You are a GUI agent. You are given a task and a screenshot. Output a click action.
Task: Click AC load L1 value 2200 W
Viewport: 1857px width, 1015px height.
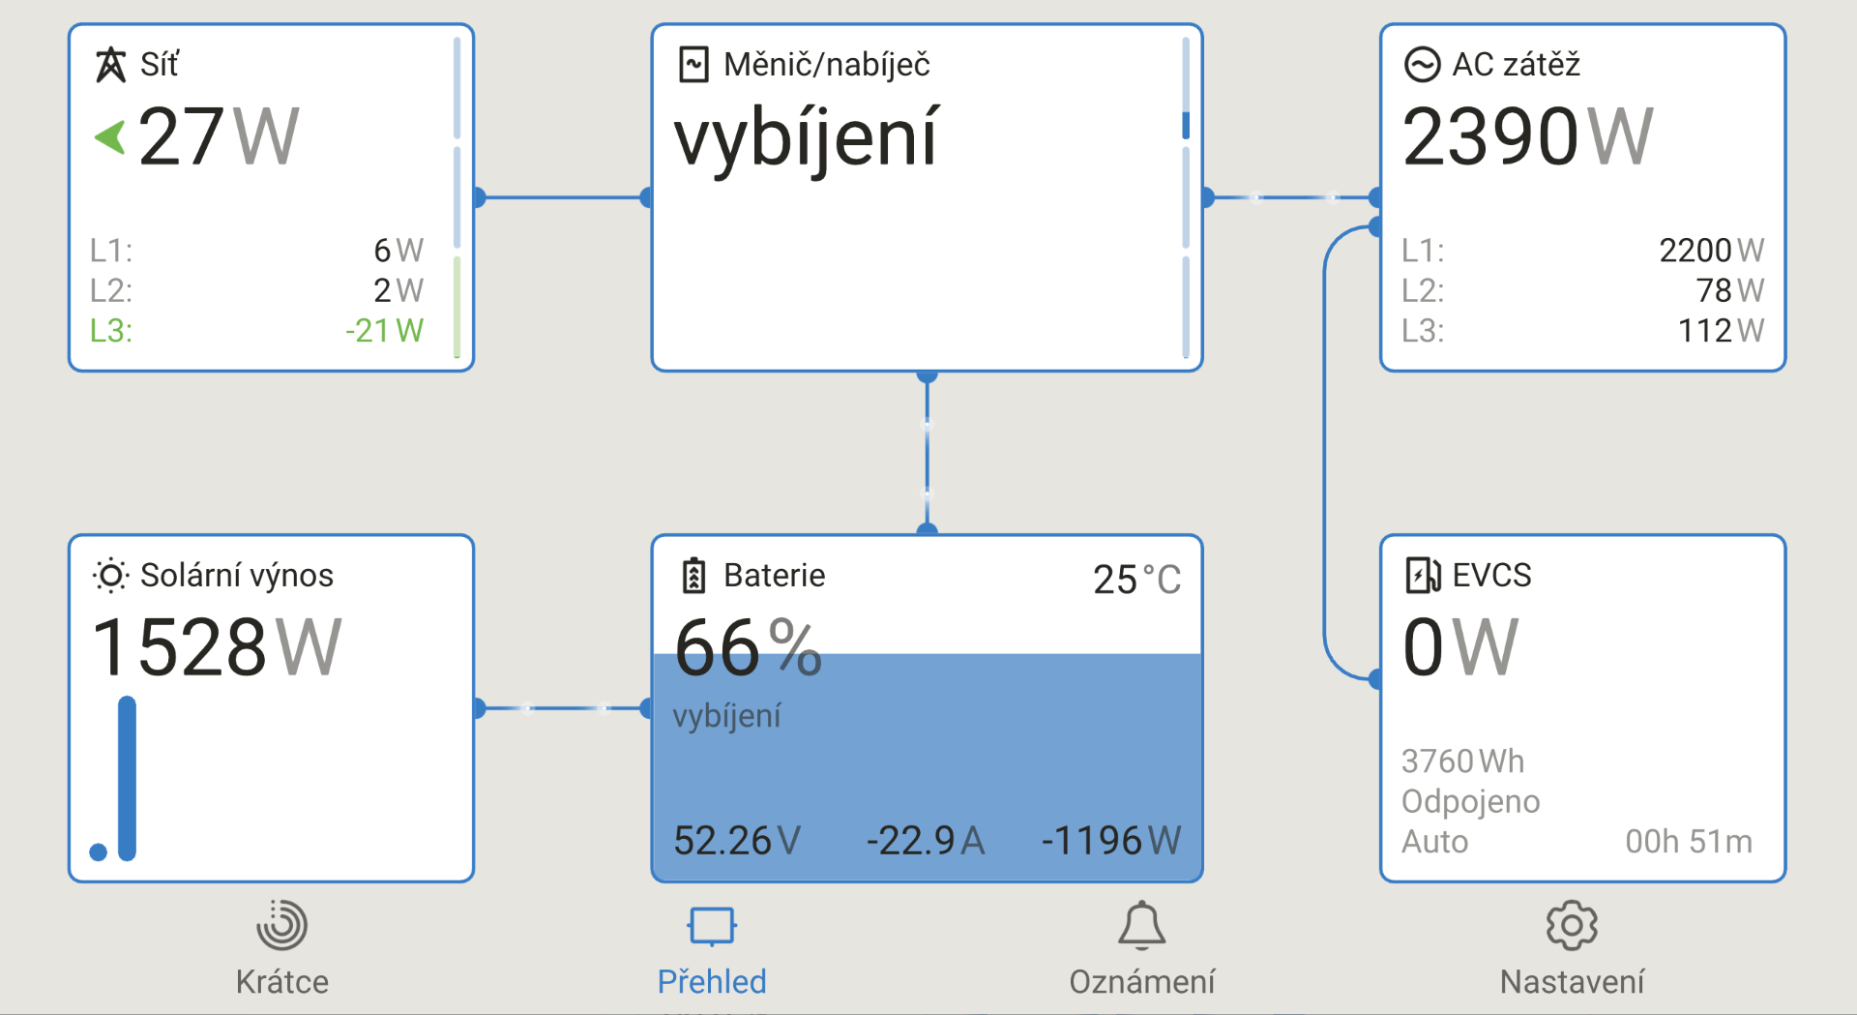pyautogui.click(x=1712, y=251)
